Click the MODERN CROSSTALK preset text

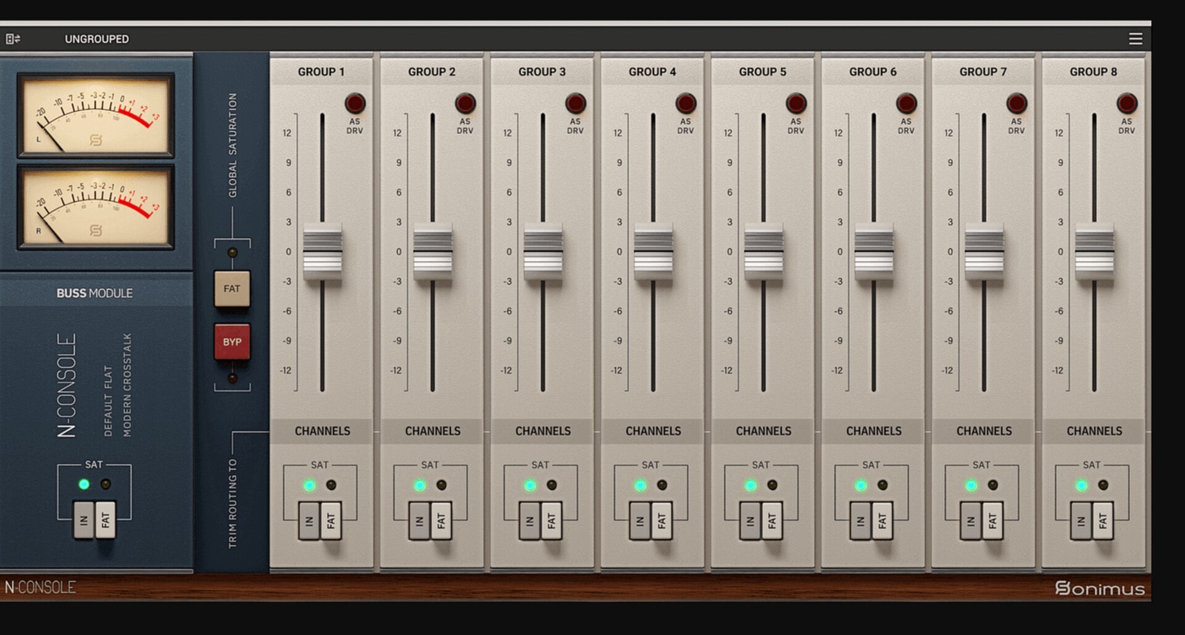(127, 385)
